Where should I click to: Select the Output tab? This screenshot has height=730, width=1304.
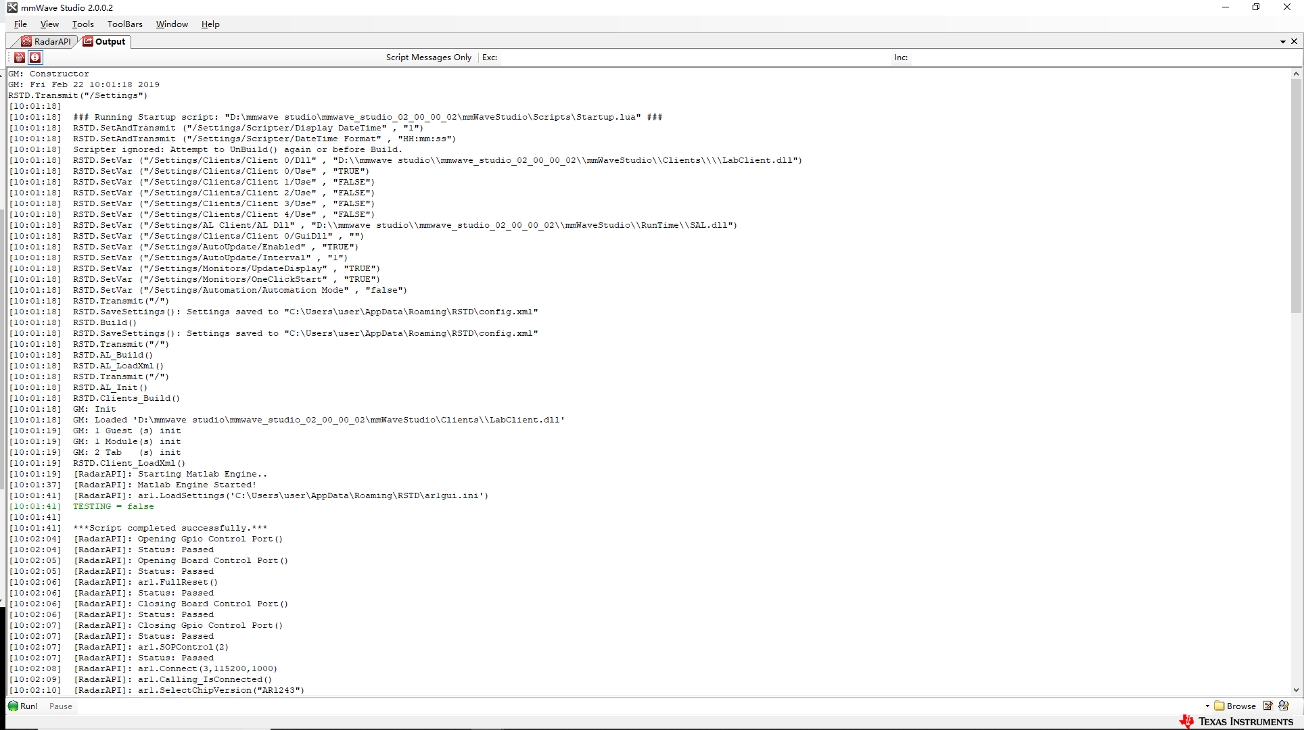click(105, 41)
